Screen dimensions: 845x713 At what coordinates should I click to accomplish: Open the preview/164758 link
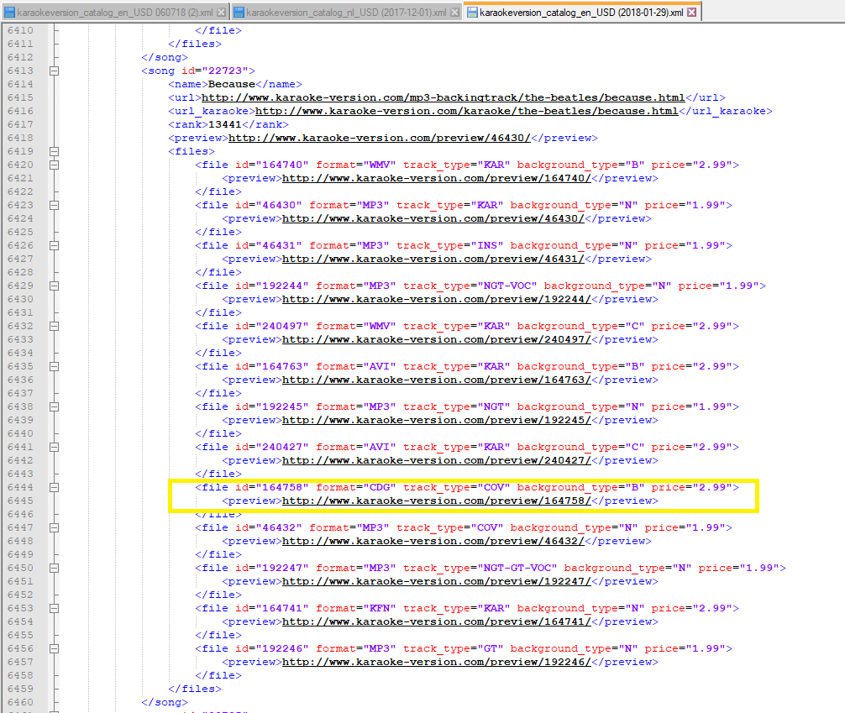[x=436, y=501]
